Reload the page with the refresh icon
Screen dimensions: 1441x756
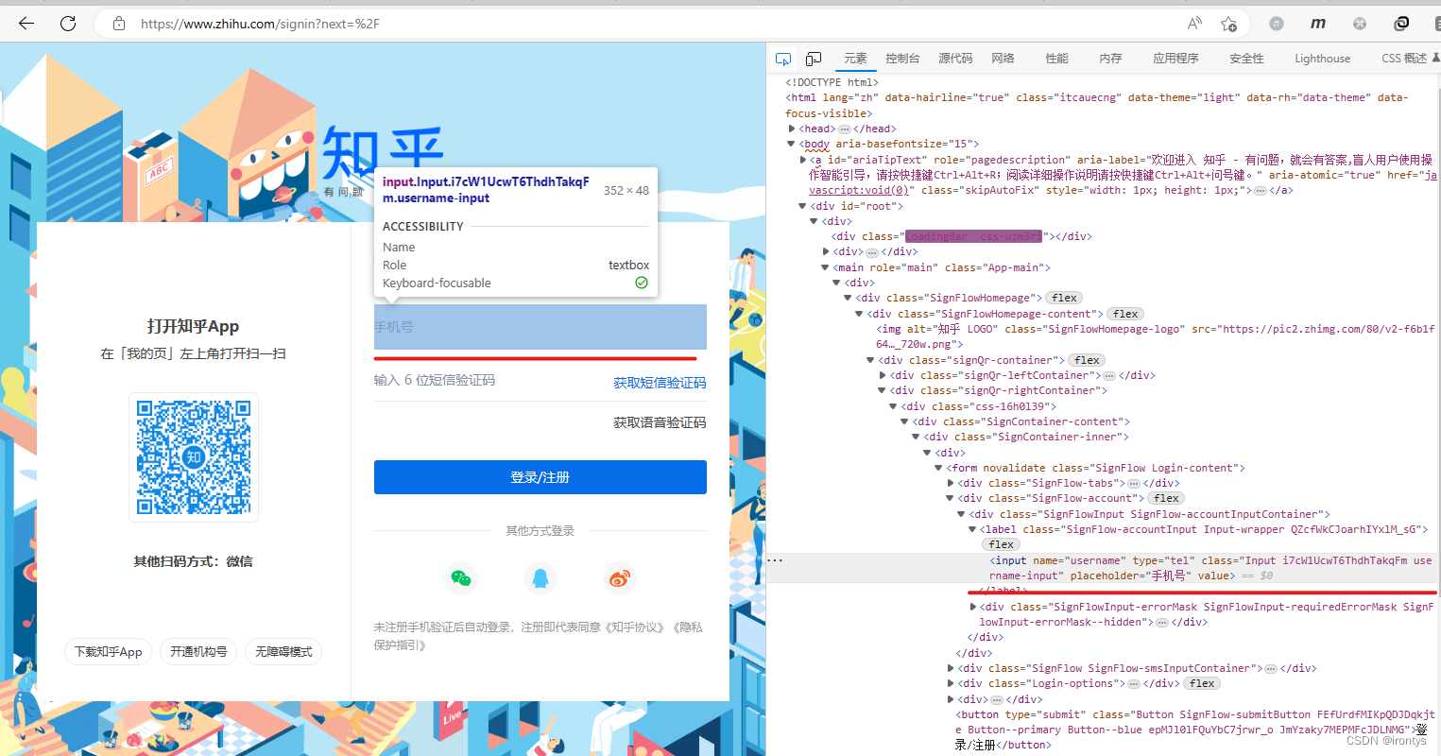pos(68,24)
